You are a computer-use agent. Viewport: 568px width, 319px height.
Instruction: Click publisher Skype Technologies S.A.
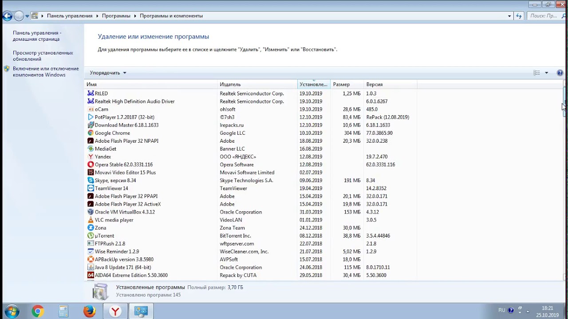pyautogui.click(x=246, y=181)
